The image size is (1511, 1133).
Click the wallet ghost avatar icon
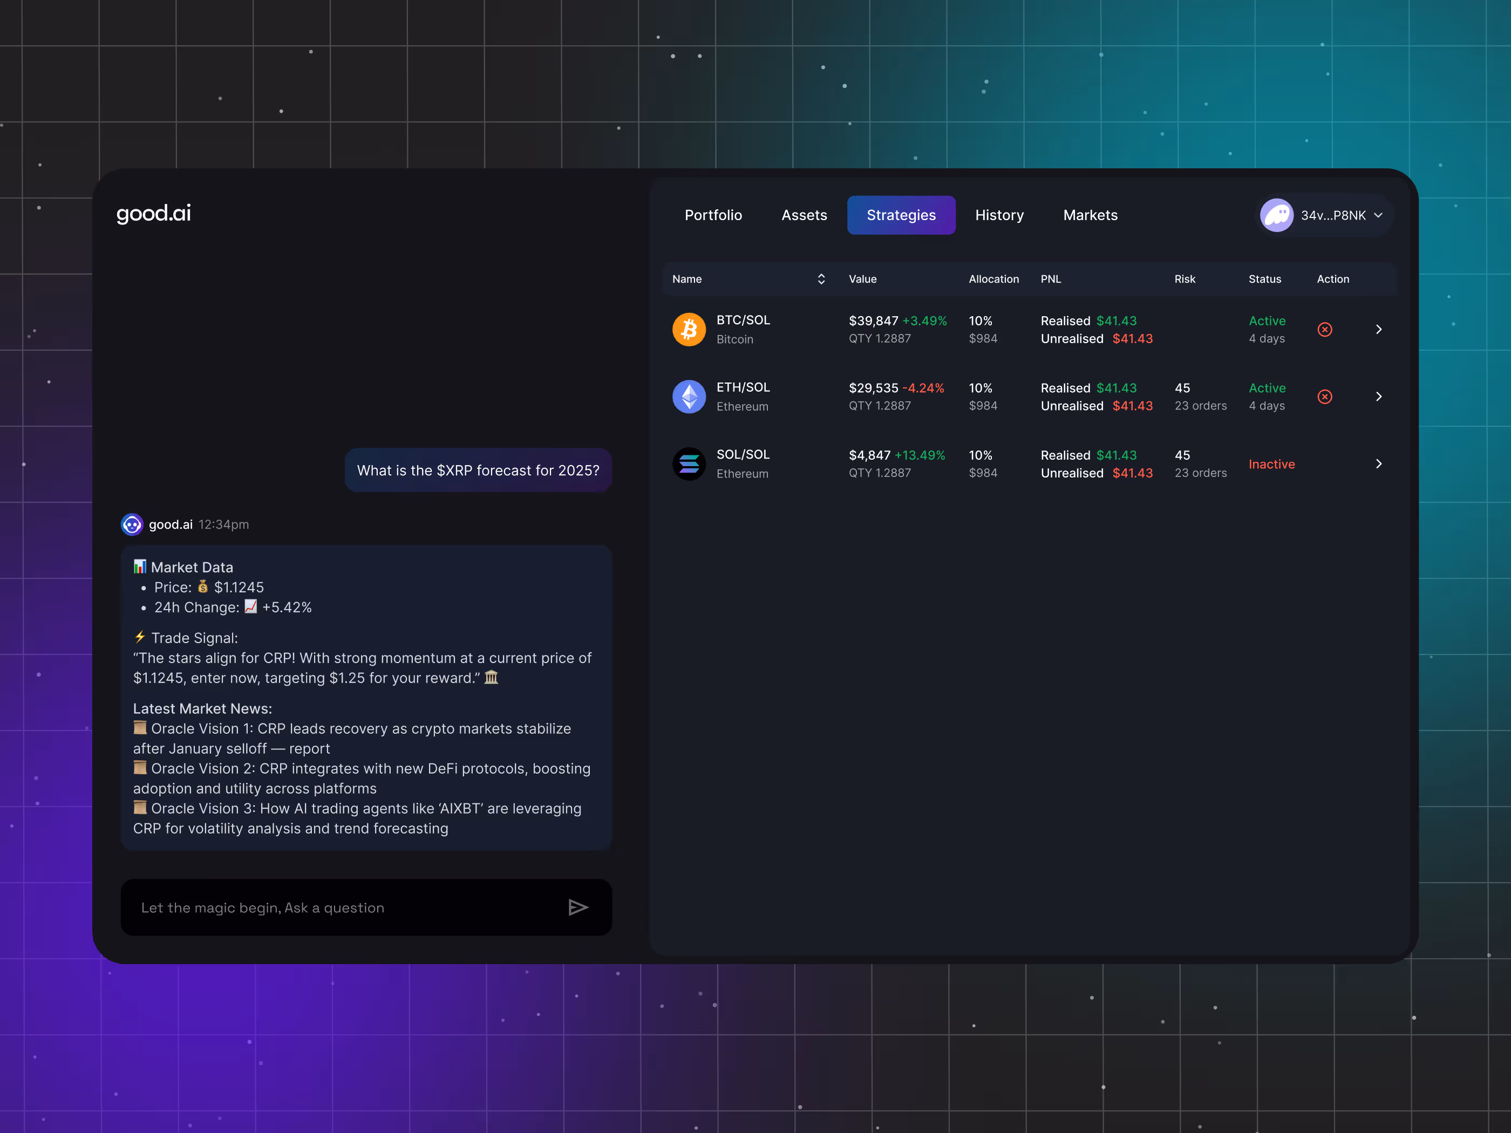pos(1276,215)
